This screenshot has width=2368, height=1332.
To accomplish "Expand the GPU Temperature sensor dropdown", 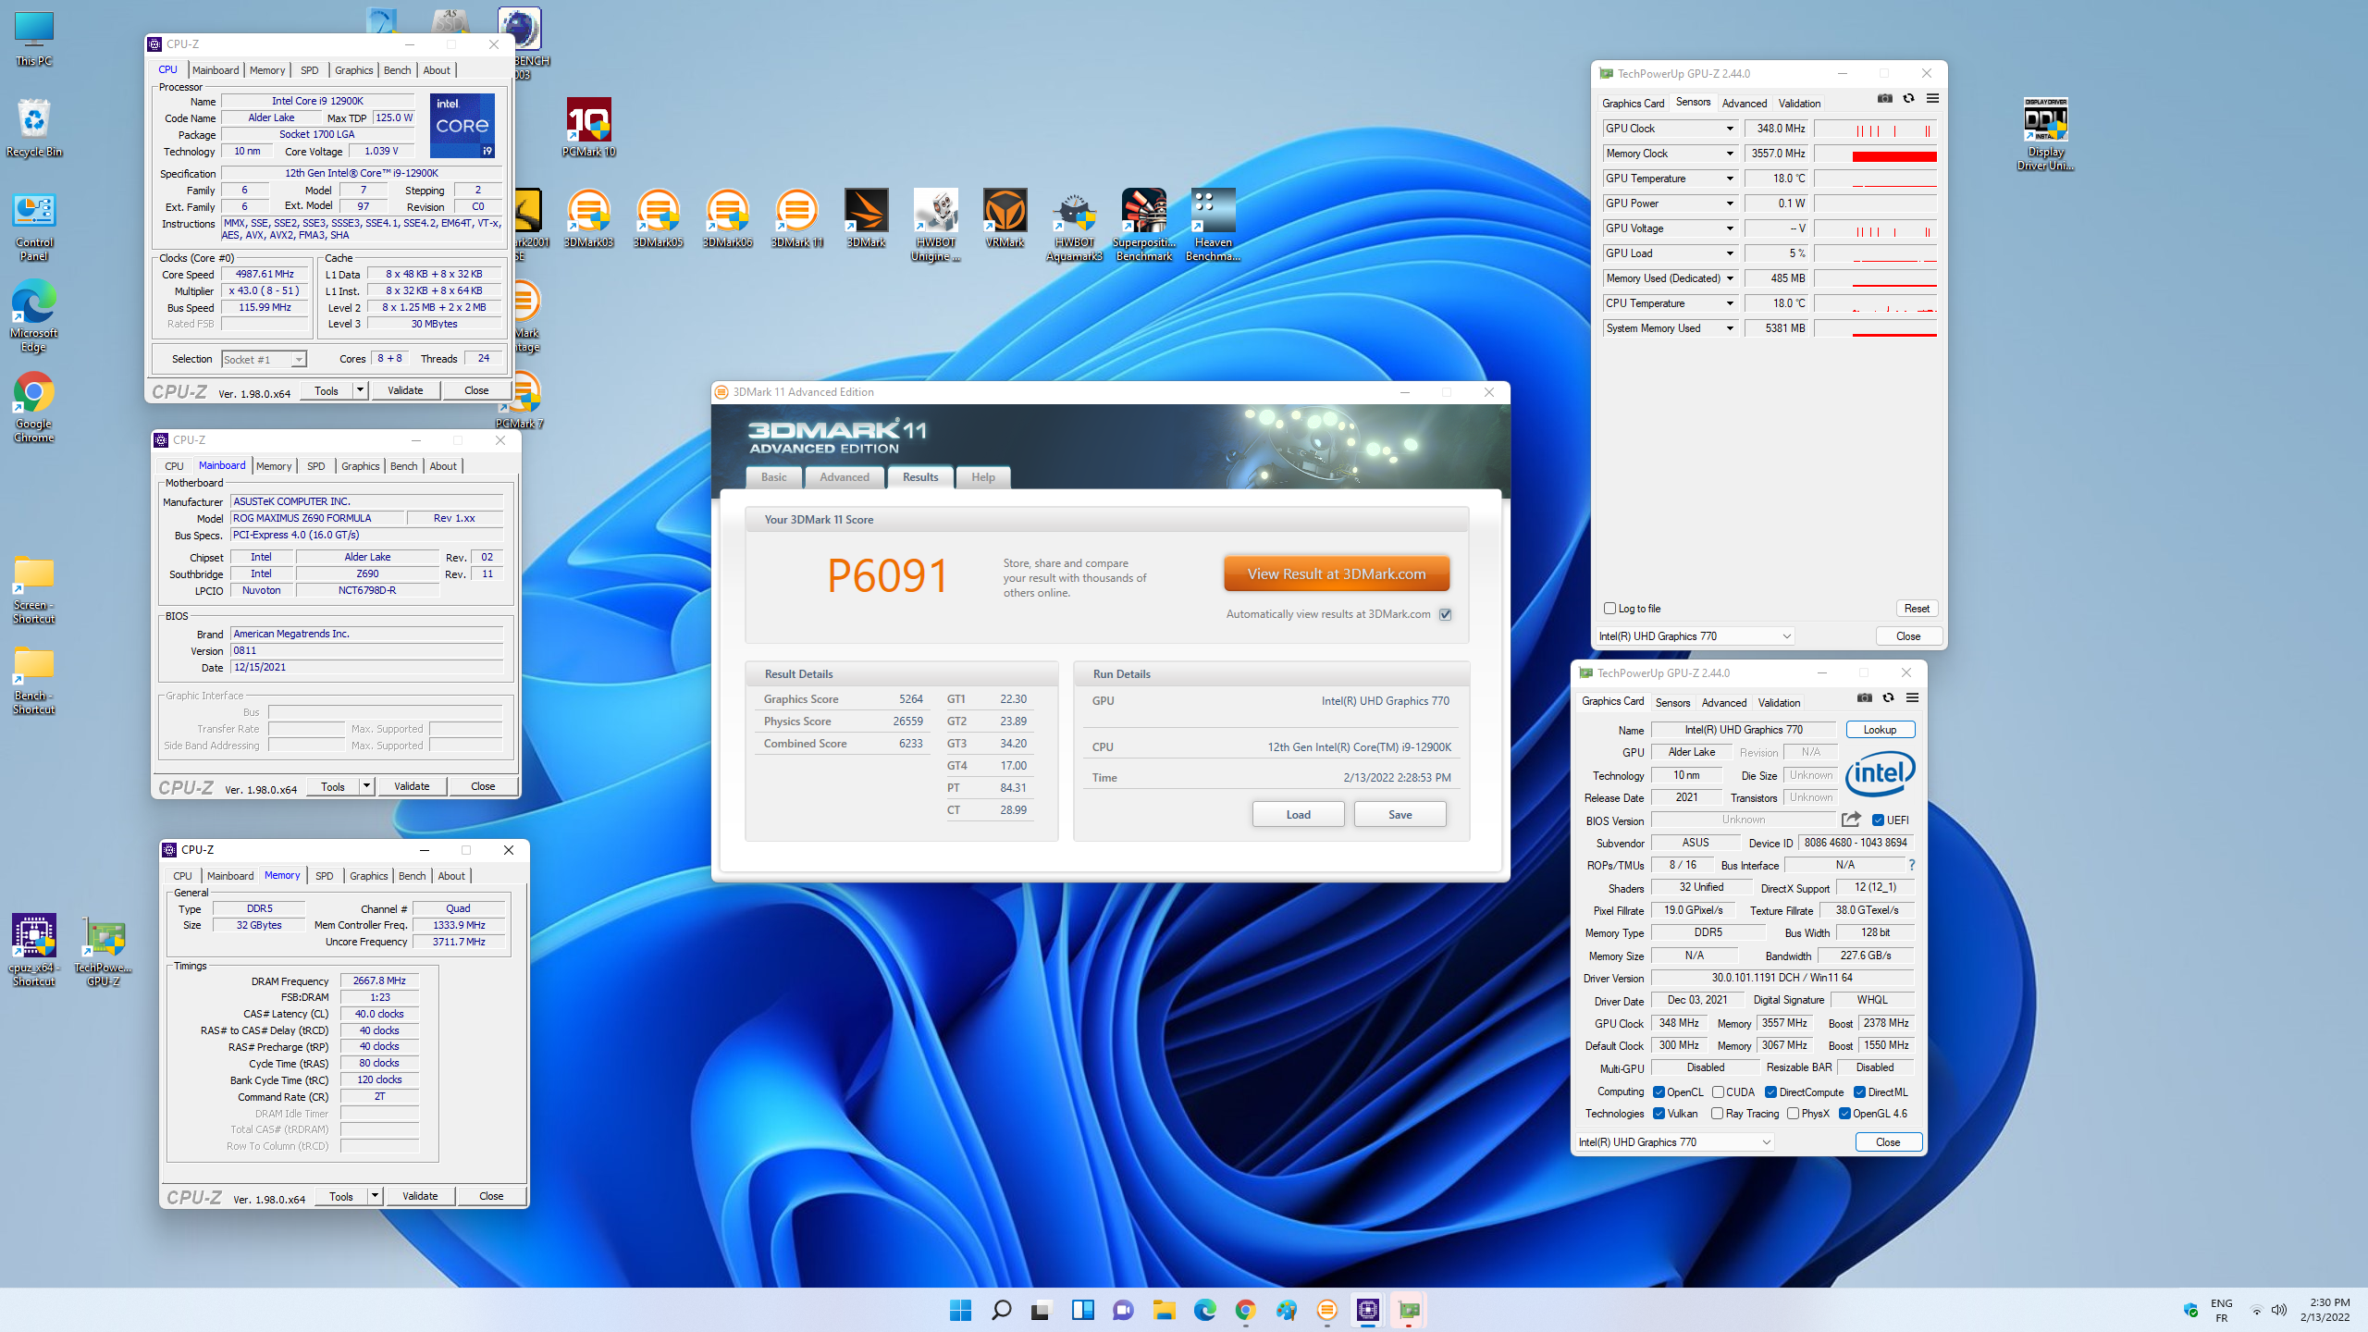I will click(x=1730, y=179).
